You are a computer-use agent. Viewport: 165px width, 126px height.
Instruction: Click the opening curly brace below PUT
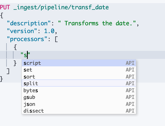2,15
